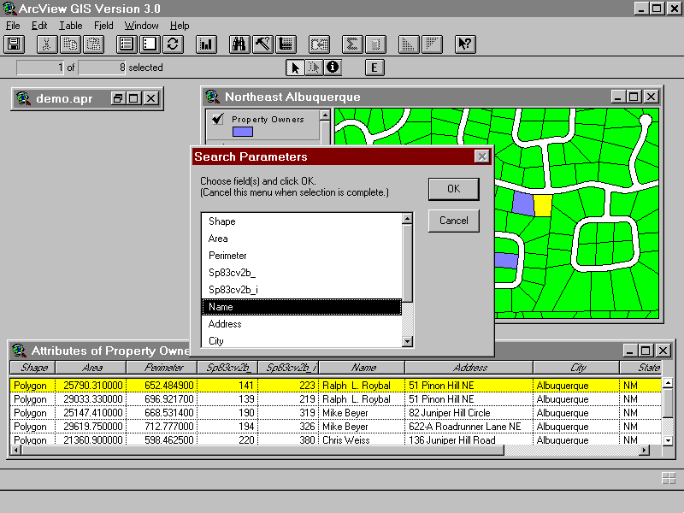
Task: Click the '82 Juniper Hill Circle' address cell
Action: pyautogui.click(x=469, y=413)
